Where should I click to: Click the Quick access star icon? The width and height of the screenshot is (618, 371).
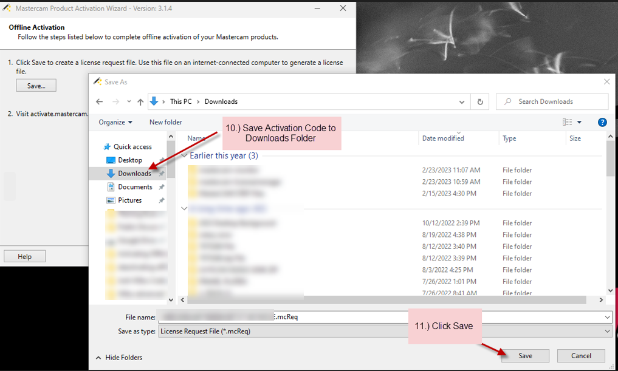[107, 147]
